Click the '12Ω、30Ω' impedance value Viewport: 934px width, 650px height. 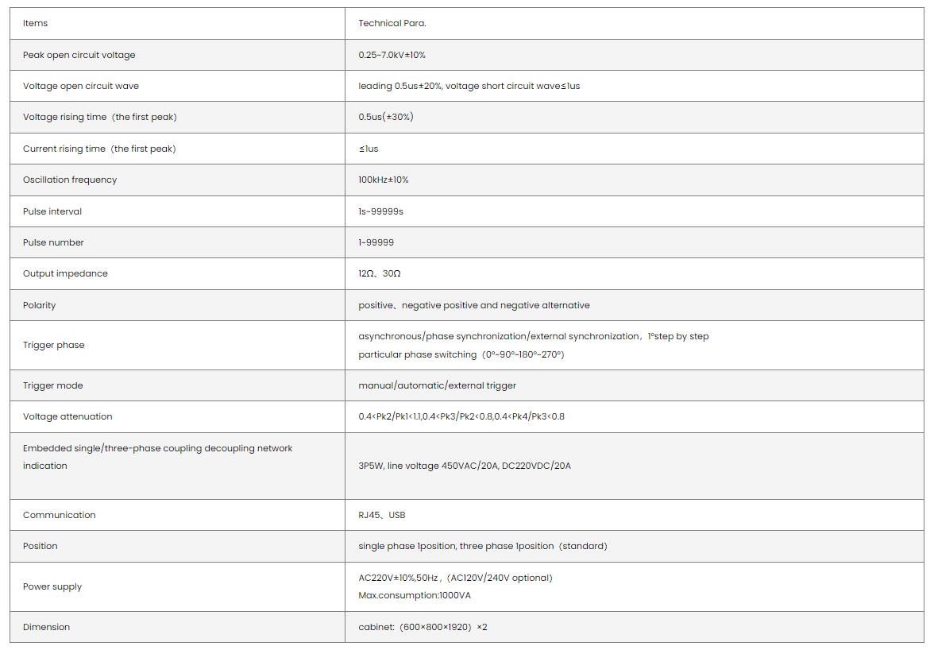pos(380,273)
